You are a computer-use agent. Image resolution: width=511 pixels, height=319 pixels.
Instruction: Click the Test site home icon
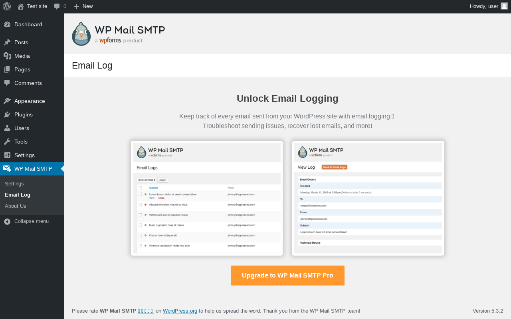21,6
